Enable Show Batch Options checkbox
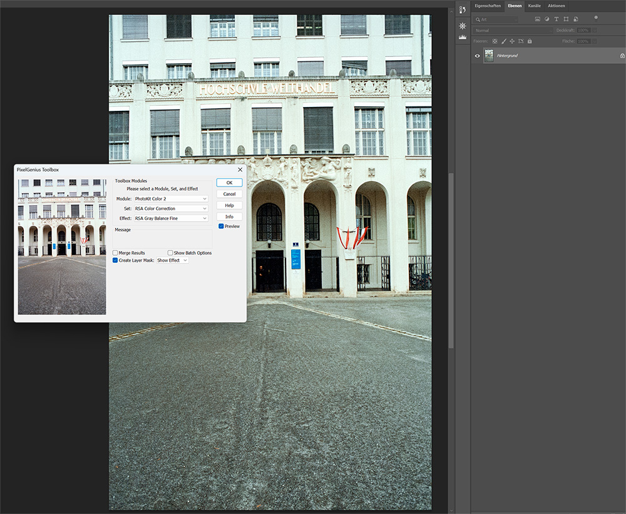The image size is (626, 514). (x=170, y=253)
